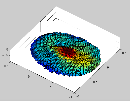Click the -1 label ending right axis
130x101 pixels.
(78, 96)
